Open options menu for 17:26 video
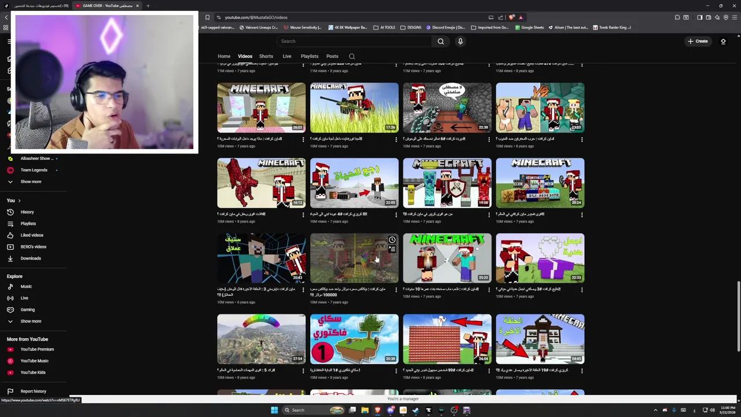741x417 pixels. click(396, 139)
